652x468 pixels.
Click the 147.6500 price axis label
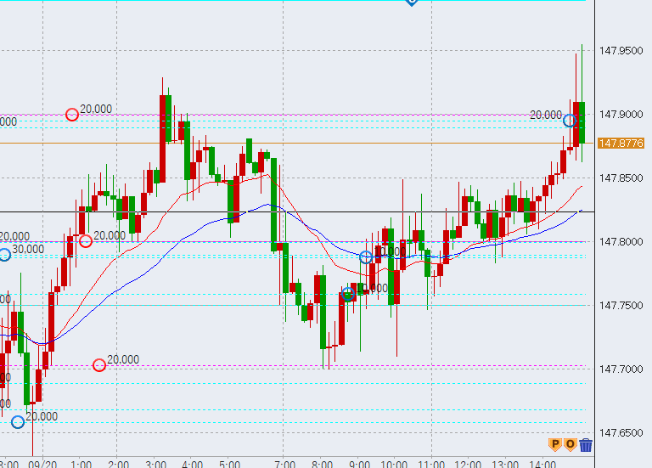621,433
